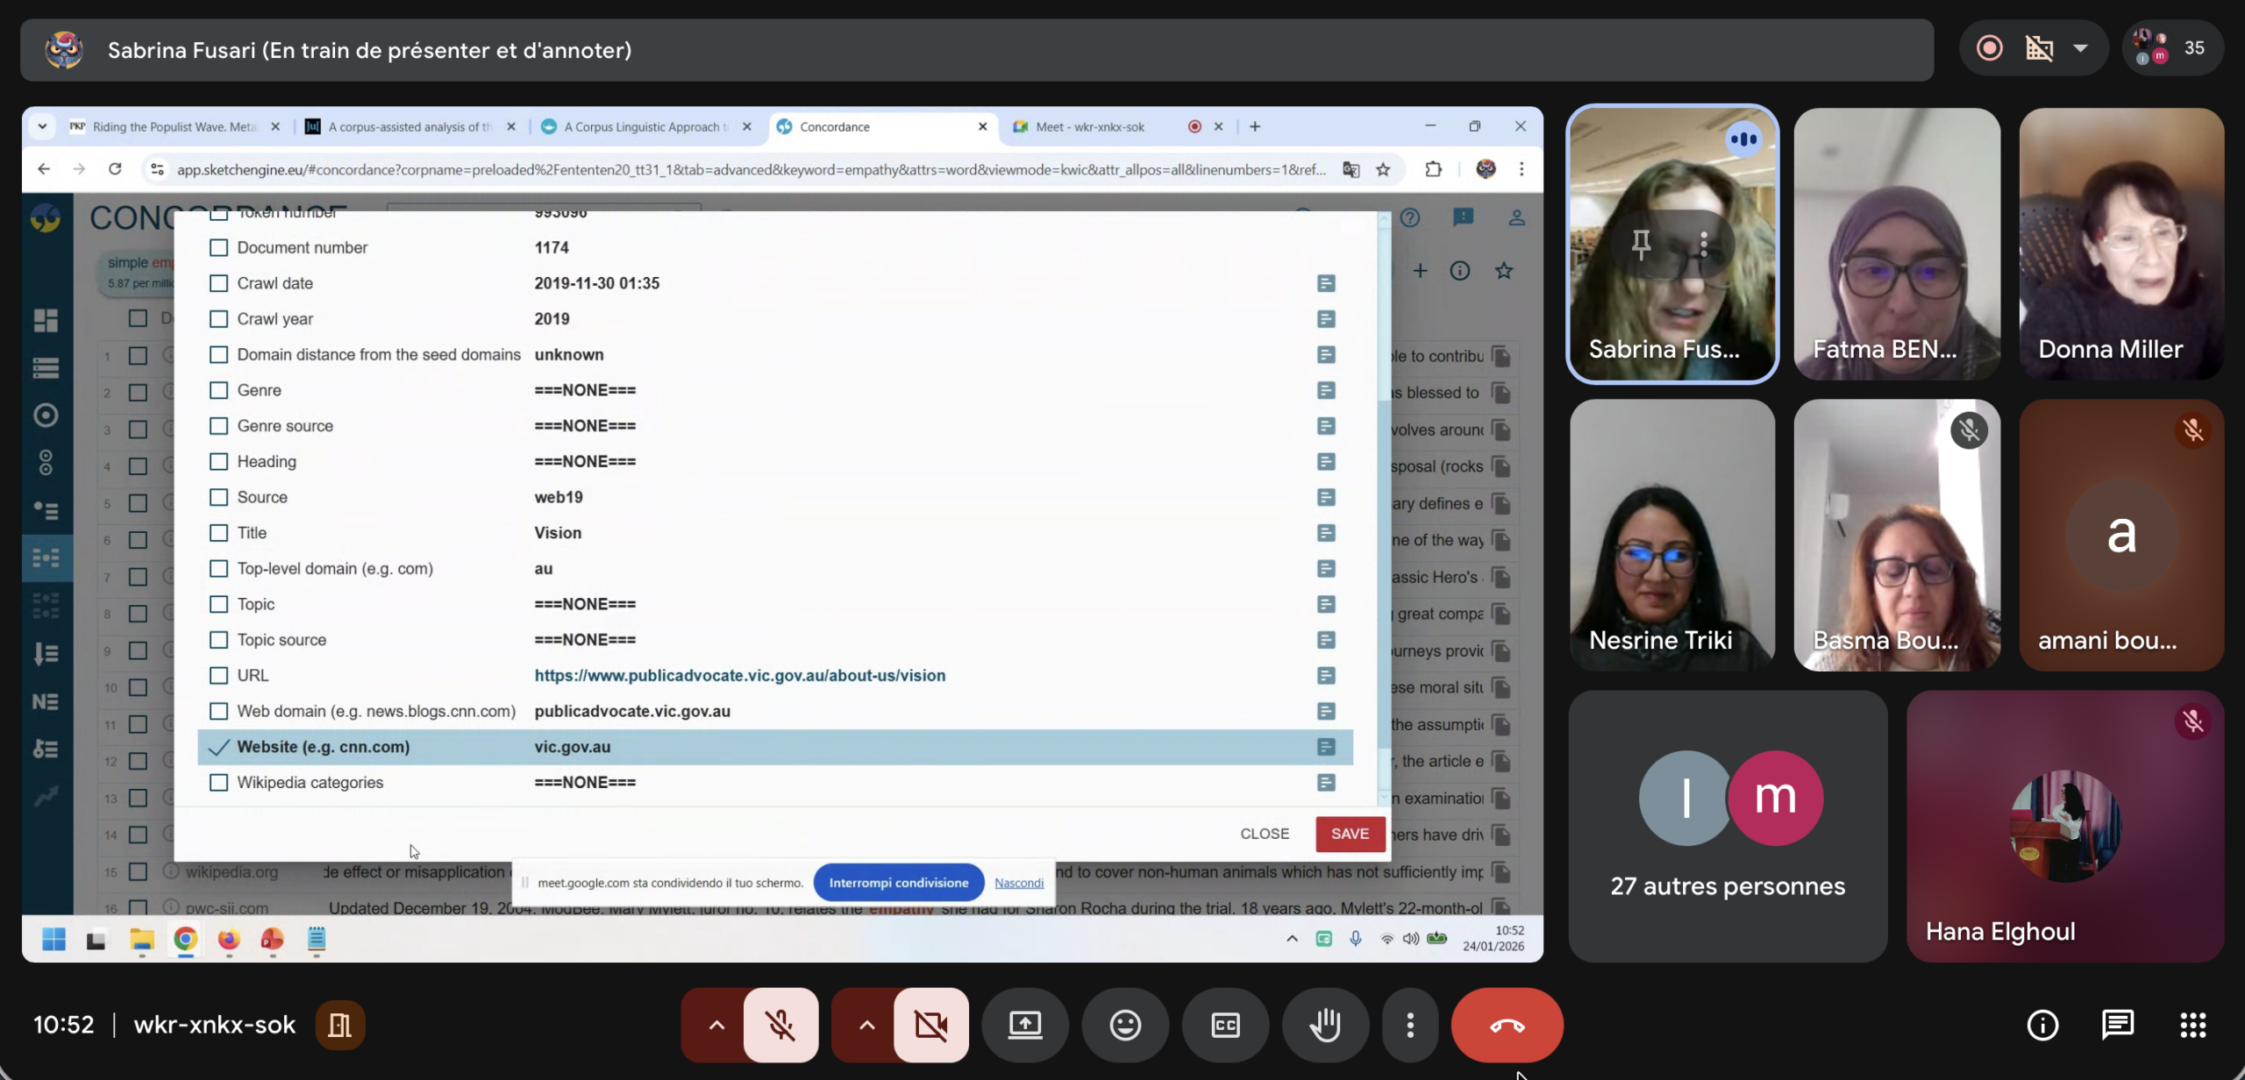Check the Crawl date checkbox
Viewport: 2245px width, 1080px height.
[218, 283]
